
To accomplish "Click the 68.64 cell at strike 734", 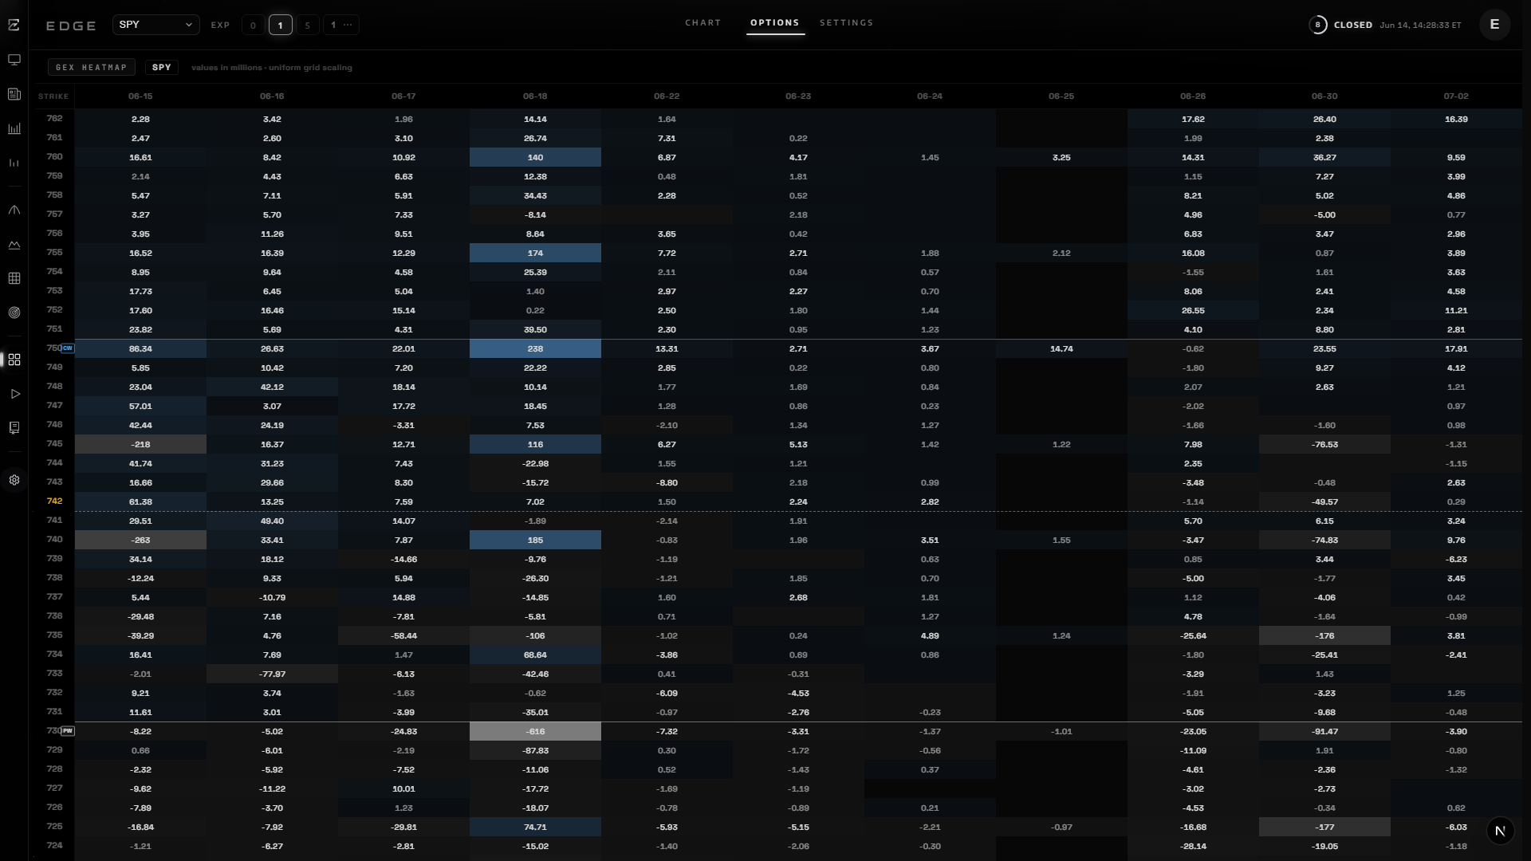I will (535, 655).
